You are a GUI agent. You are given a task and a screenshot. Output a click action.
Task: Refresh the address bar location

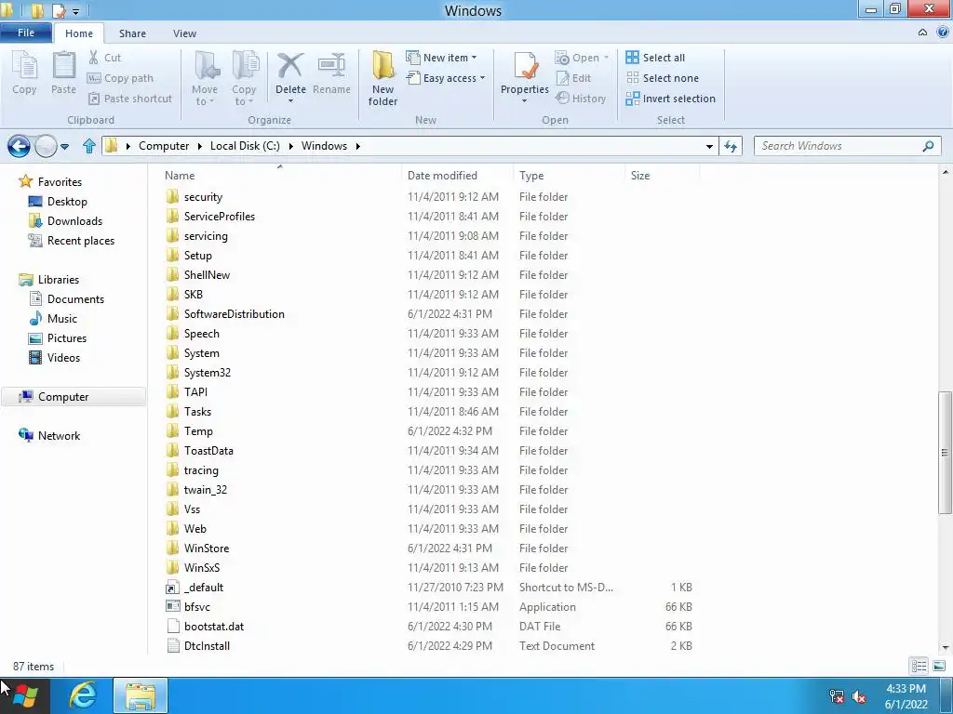click(x=731, y=146)
